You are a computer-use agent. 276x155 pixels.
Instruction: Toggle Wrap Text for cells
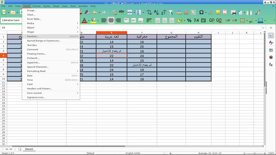click(149, 20)
